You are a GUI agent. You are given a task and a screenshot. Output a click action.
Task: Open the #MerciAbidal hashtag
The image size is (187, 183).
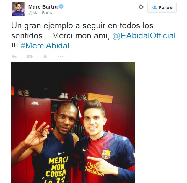click(x=45, y=46)
